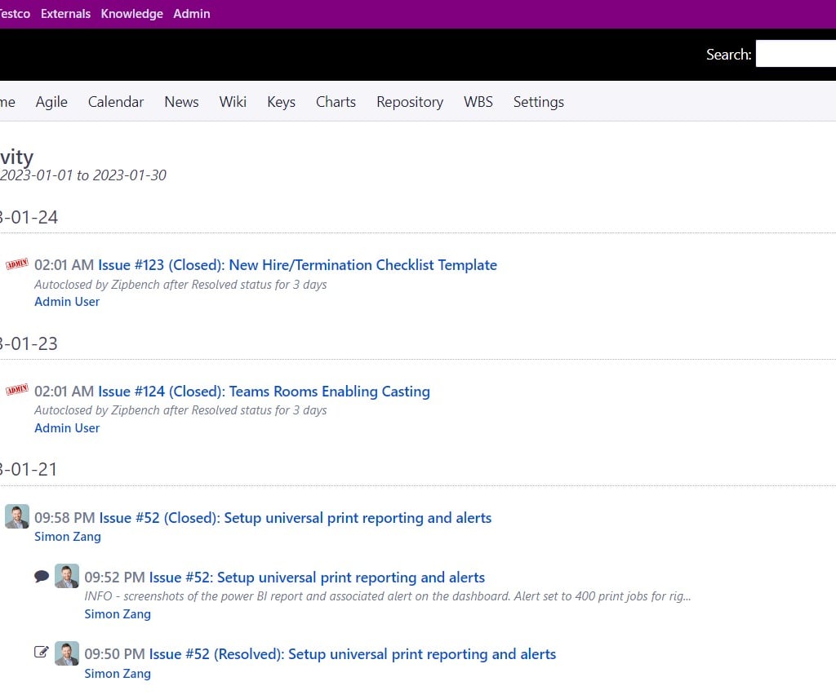836x695 pixels.
Task: Click the Autoclosed note under Issue #124
Action: (x=180, y=410)
